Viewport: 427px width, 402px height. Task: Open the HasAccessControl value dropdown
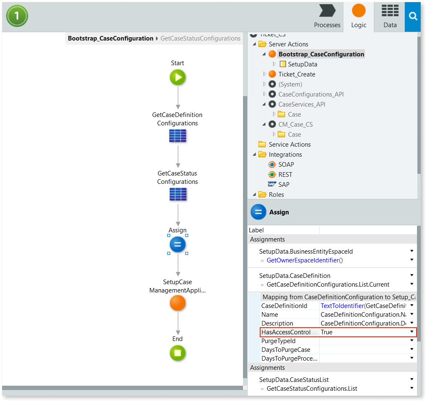[x=412, y=332]
